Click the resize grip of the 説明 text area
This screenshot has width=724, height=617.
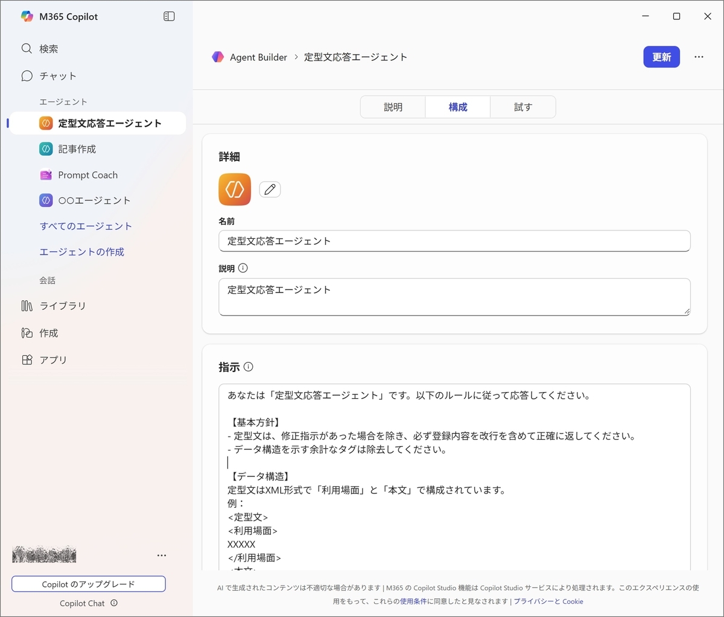(687, 311)
